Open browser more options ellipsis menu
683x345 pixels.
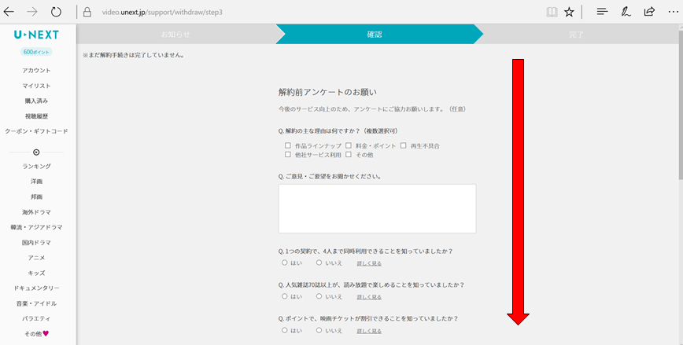pyautogui.click(x=673, y=12)
